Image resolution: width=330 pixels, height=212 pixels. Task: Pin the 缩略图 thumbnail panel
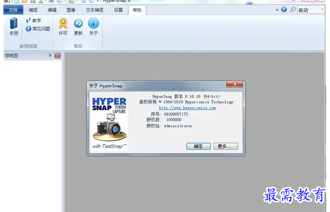50,55
